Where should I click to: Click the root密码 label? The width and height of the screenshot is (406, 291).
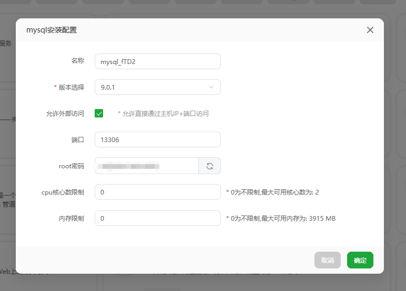point(71,166)
